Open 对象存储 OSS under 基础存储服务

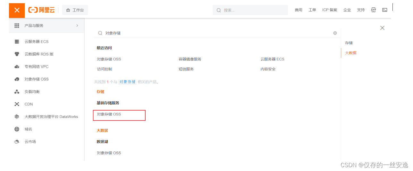point(109,114)
